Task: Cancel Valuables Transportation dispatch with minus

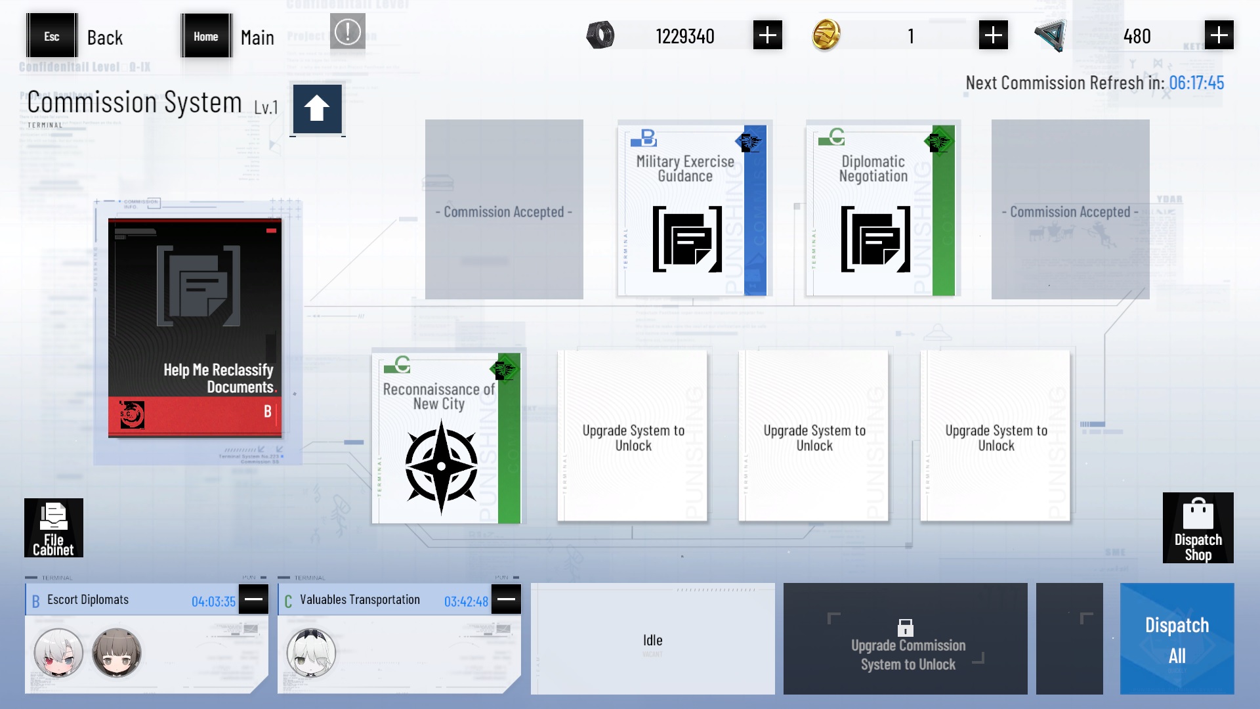Action: [506, 599]
